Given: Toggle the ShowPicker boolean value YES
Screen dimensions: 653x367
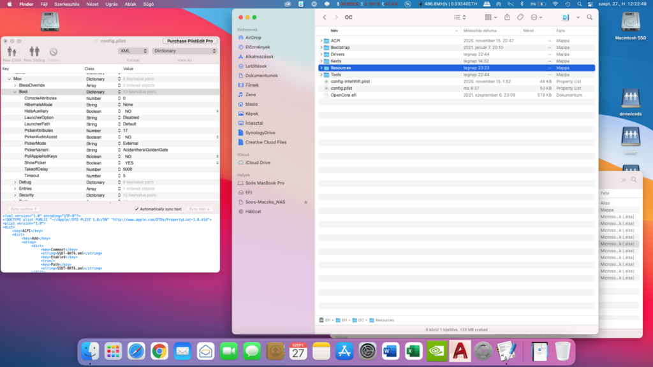Looking at the screenshot, I should point(129,163).
